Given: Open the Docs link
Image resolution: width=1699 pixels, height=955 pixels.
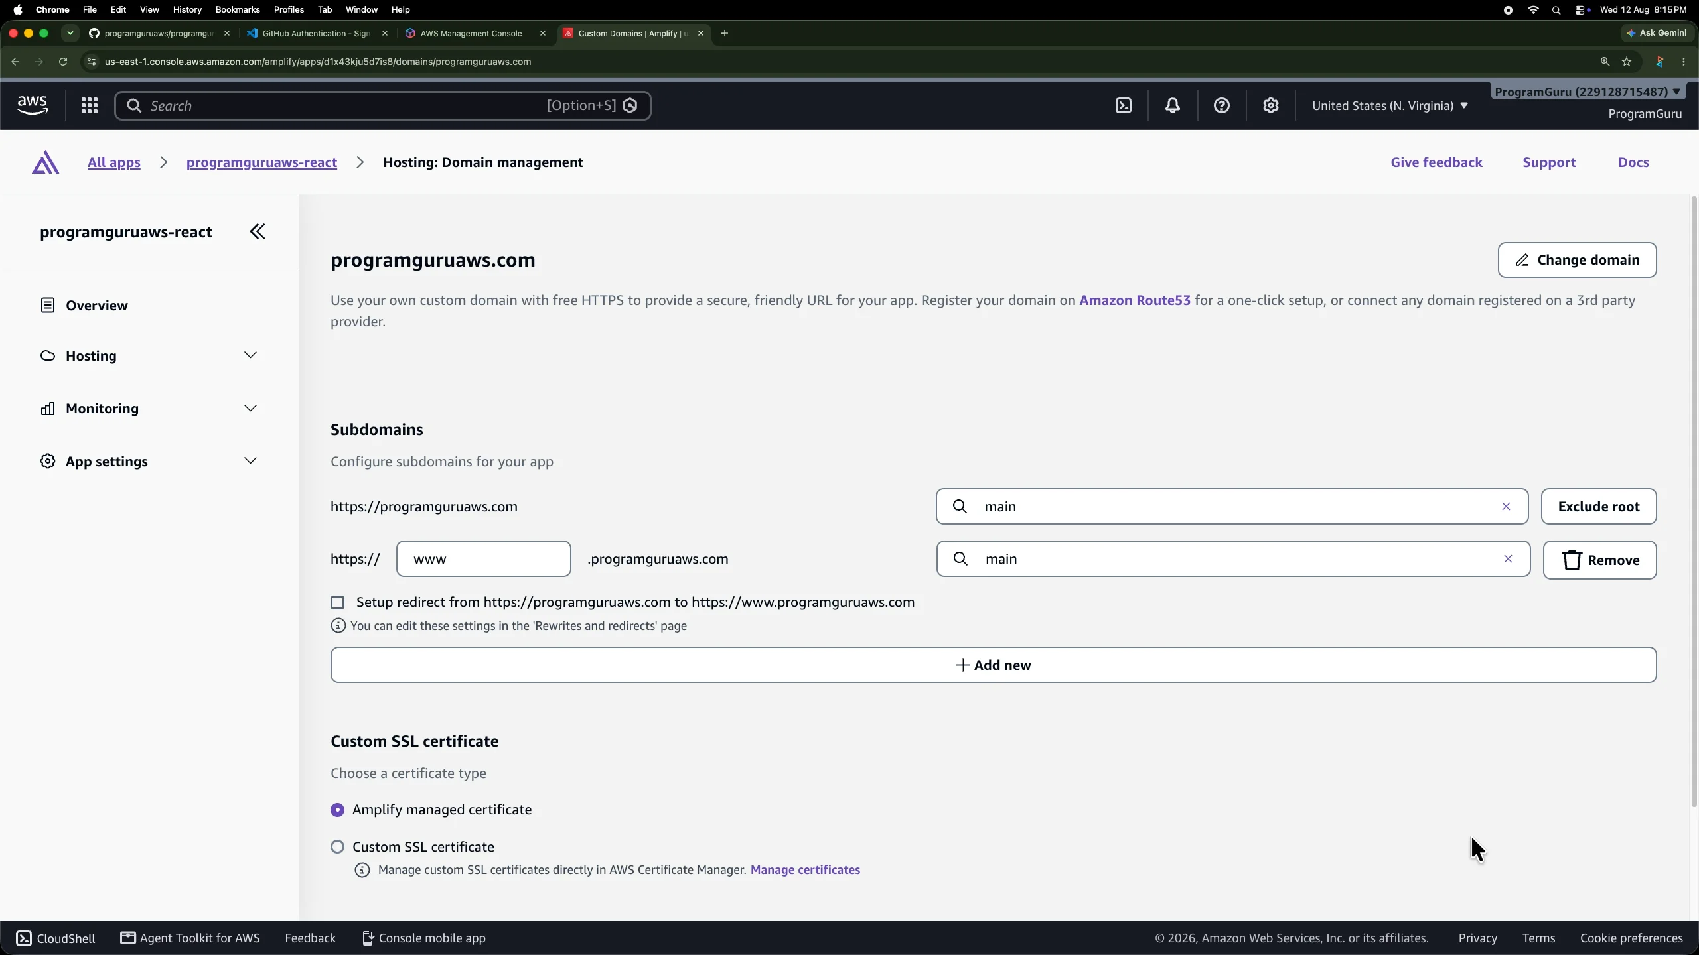Looking at the screenshot, I should [x=1633, y=162].
